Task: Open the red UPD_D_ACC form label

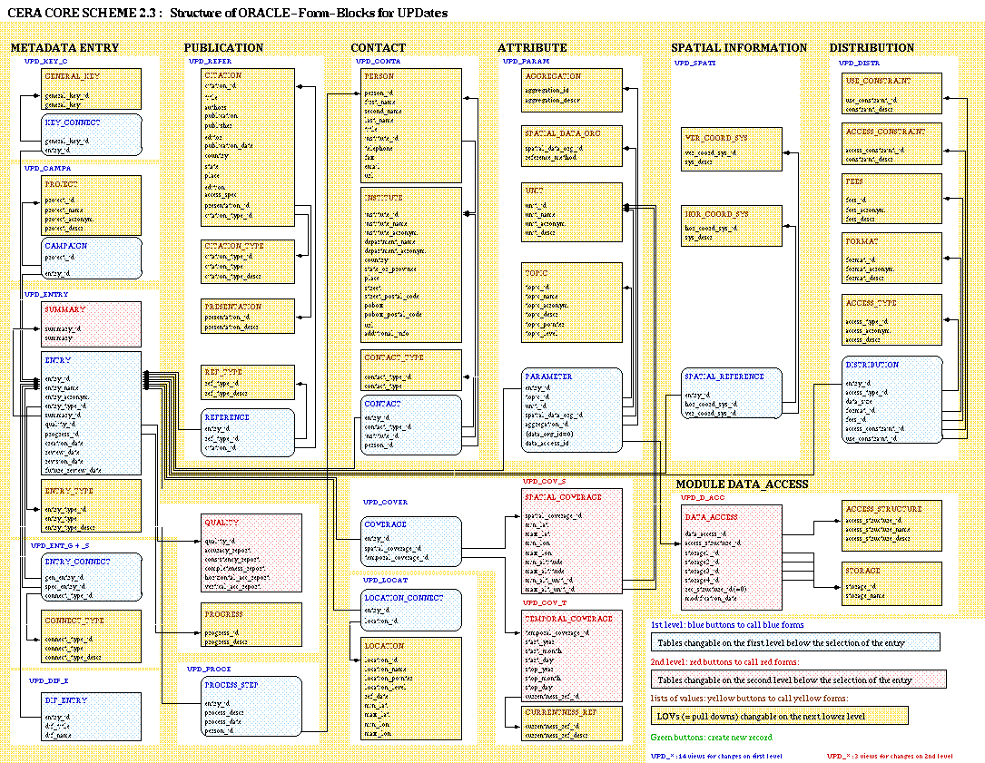Action: pyautogui.click(x=703, y=497)
